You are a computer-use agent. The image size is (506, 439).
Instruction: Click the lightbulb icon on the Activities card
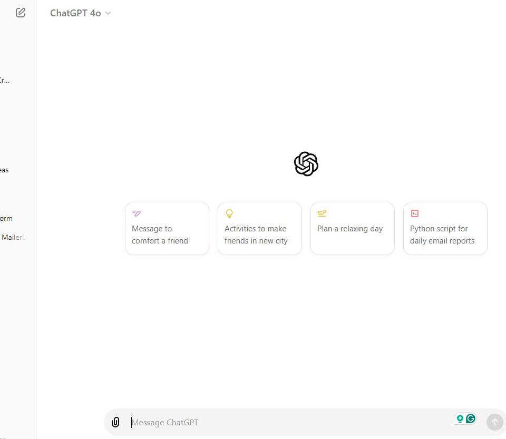[229, 213]
